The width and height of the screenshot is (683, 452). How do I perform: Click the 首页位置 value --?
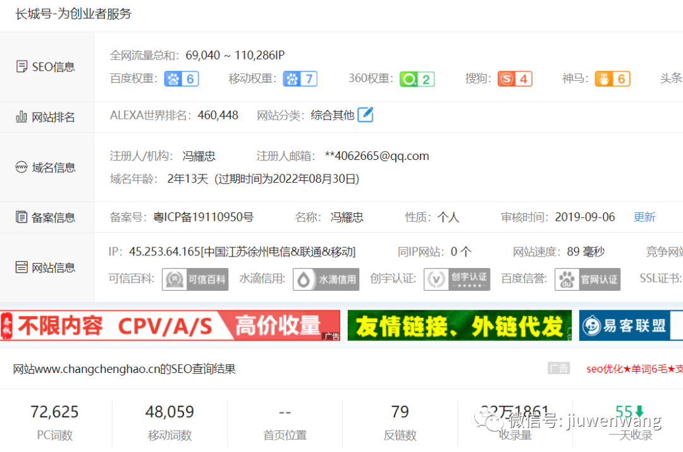(x=285, y=412)
